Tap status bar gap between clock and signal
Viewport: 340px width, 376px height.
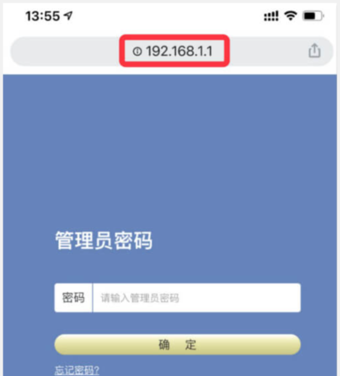pyautogui.click(x=168, y=16)
